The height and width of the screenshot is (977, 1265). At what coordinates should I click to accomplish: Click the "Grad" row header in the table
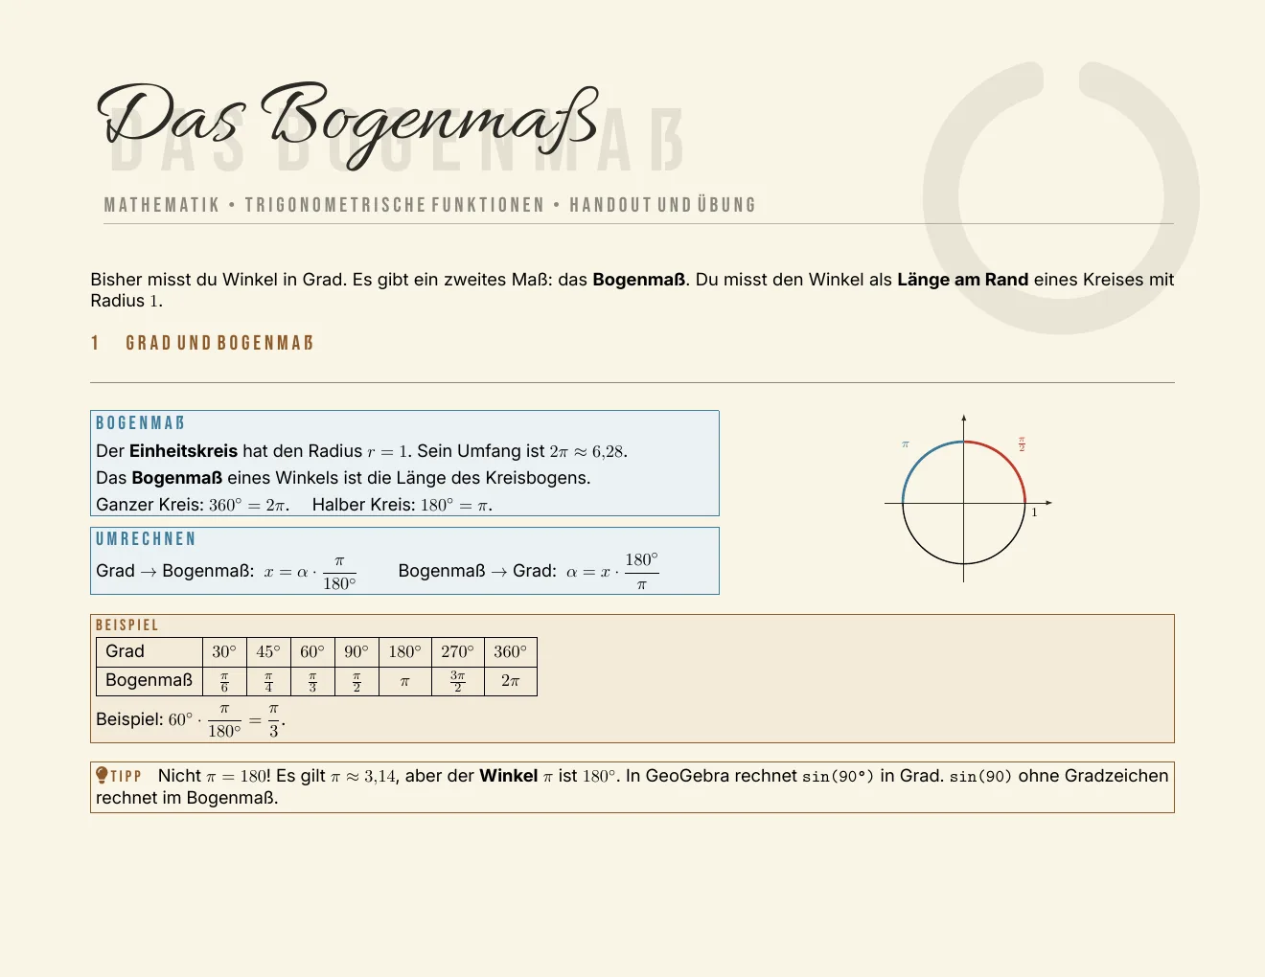(149, 651)
